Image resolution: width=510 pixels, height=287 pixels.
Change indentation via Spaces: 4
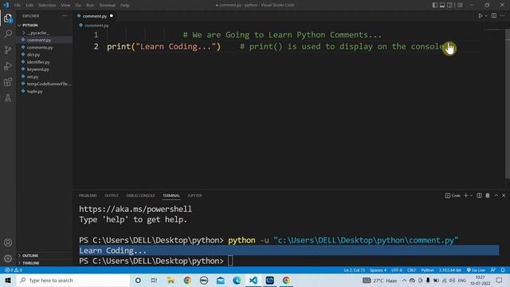click(x=378, y=270)
